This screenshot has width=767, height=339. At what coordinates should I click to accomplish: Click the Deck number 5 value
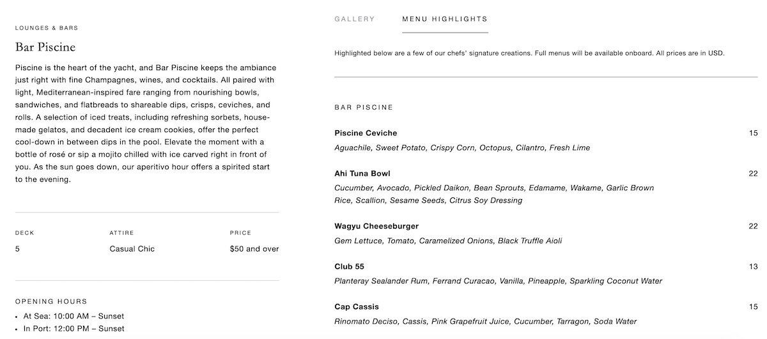(x=17, y=249)
